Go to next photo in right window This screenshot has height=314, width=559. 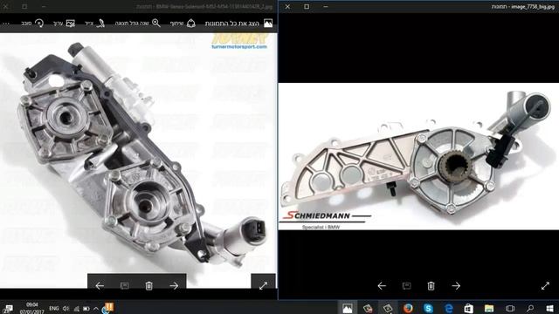(456, 285)
